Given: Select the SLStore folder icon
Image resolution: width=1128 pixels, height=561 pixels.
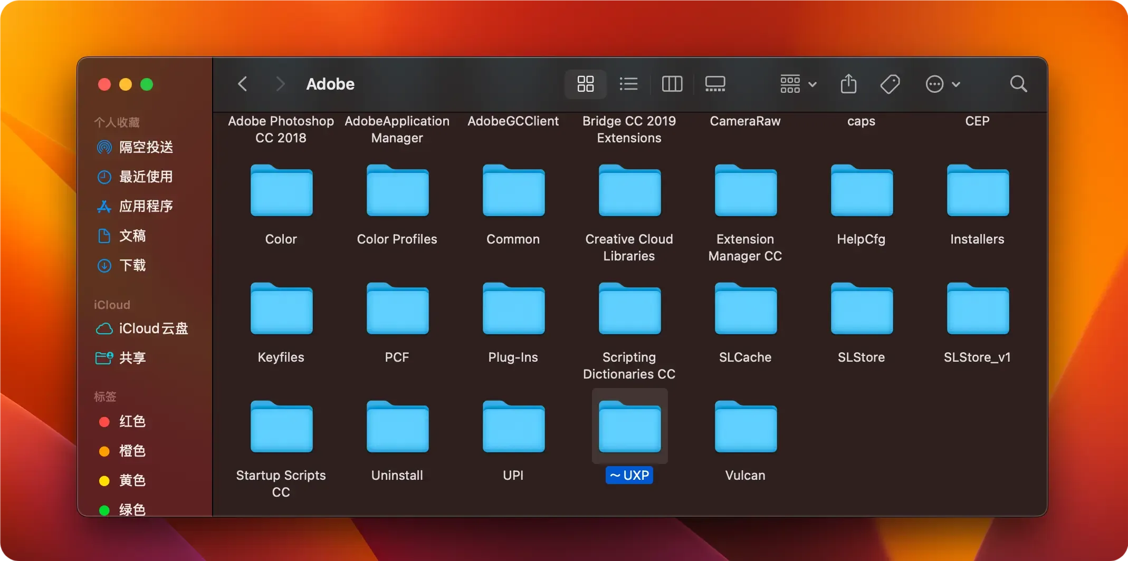Looking at the screenshot, I should pyautogui.click(x=862, y=308).
